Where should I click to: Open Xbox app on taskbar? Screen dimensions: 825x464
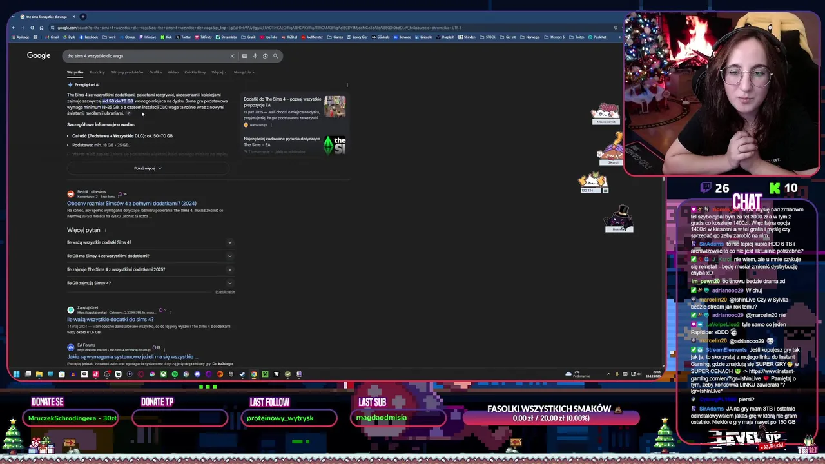tap(164, 374)
